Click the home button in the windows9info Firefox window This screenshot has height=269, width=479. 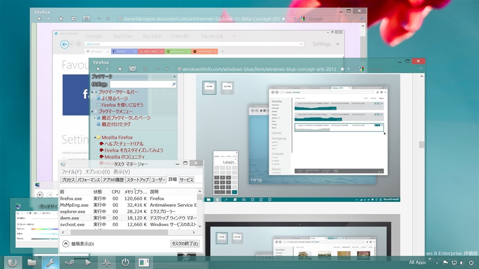click(120, 69)
